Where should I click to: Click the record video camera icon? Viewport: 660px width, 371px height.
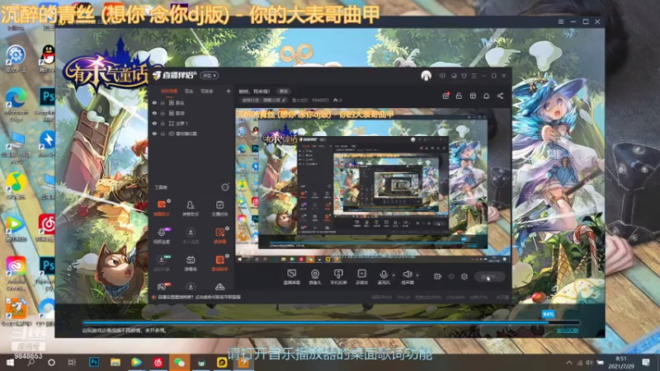click(x=437, y=276)
